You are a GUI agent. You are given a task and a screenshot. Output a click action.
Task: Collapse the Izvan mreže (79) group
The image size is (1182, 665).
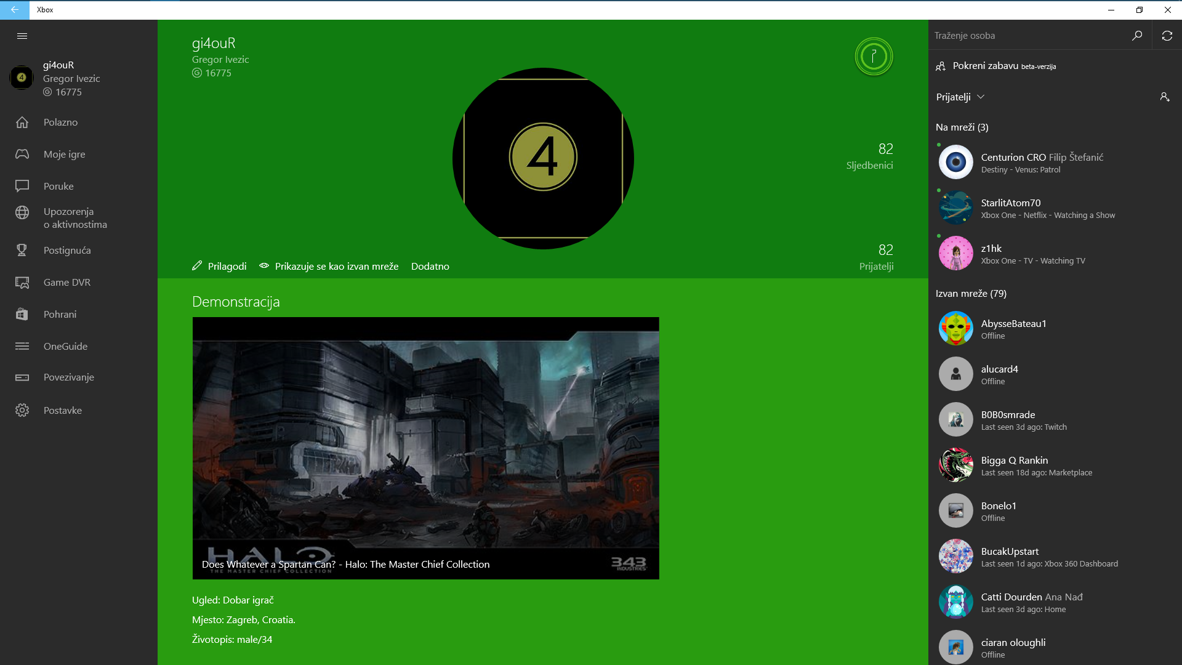point(971,294)
